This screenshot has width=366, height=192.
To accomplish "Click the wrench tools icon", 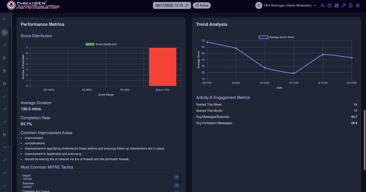I will [x=343, y=5].
